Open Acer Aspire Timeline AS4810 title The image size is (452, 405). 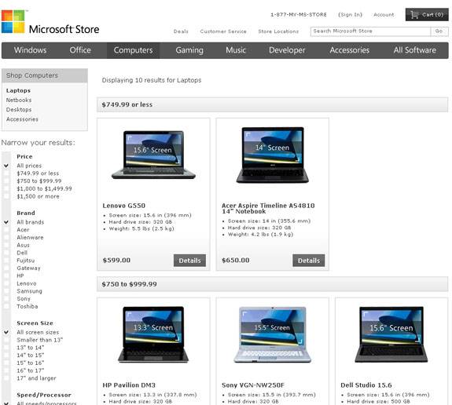tap(268, 209)
